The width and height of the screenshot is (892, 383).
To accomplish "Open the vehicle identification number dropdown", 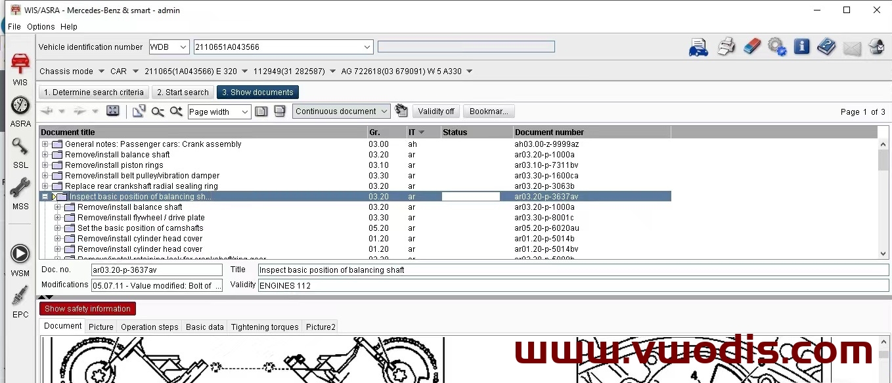I will [x=368, y=47].
